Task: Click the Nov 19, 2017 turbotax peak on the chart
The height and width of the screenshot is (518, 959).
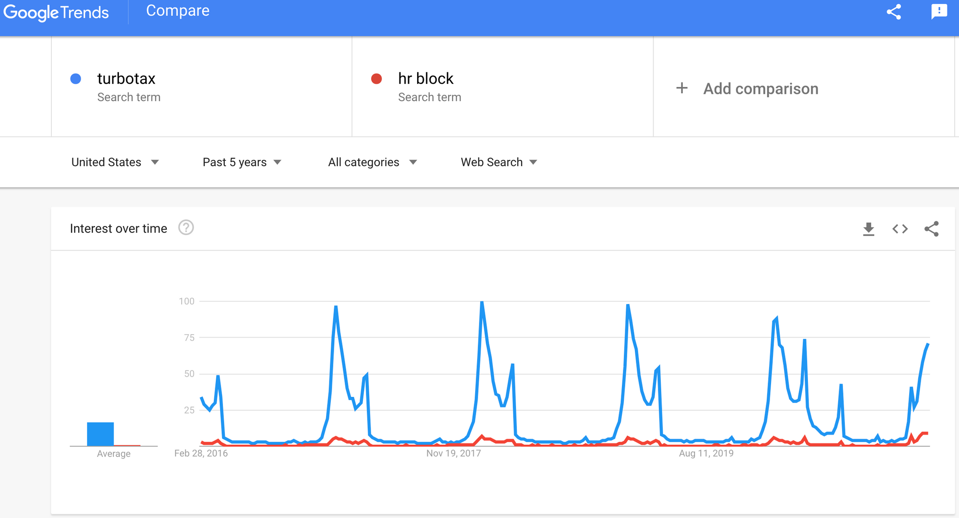Action: point(482,303)
